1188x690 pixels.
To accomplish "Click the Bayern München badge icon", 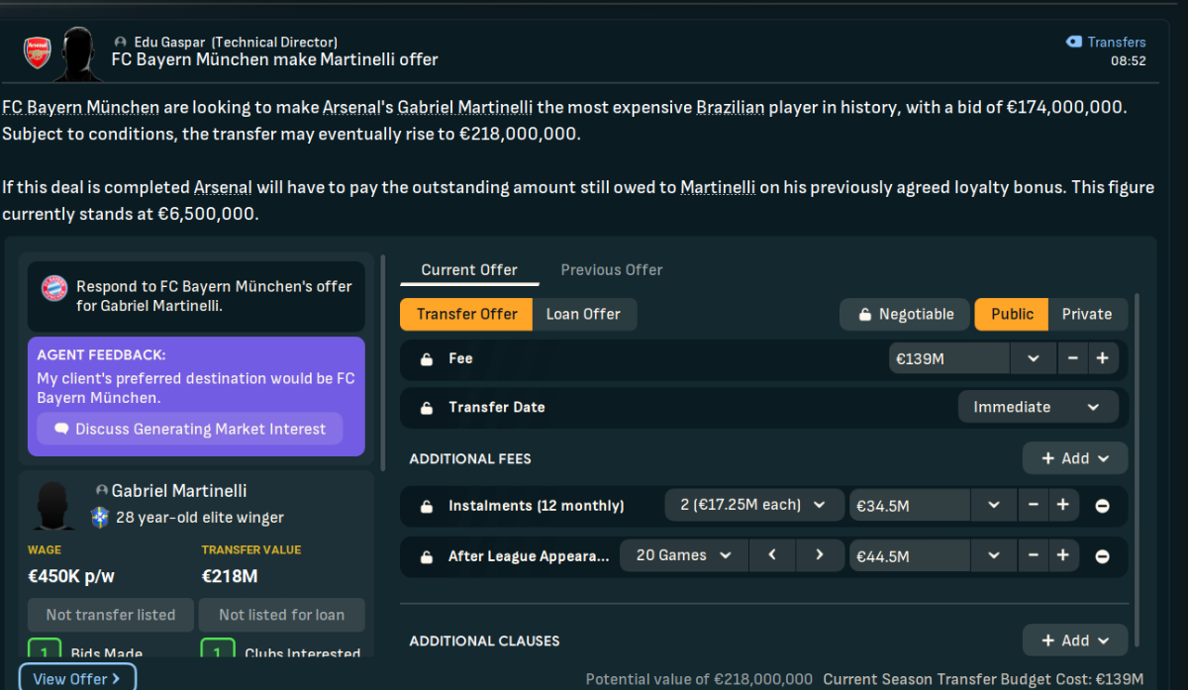I will pyautogui.click(x=53, y=289).
